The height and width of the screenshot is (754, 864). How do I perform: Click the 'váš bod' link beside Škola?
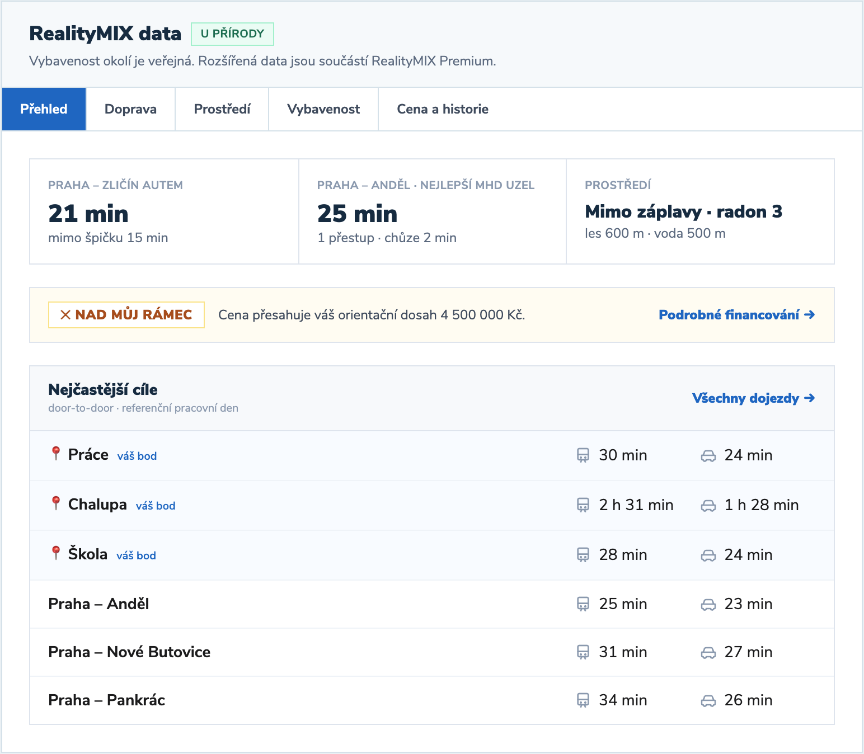click(136, 555)
